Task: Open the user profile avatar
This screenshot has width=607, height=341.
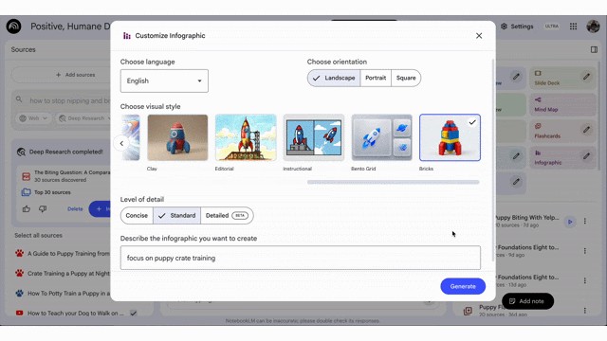Action: (593, 27)
